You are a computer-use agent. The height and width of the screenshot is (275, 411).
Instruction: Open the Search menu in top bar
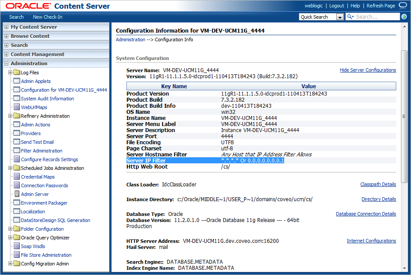click(17, 17)
